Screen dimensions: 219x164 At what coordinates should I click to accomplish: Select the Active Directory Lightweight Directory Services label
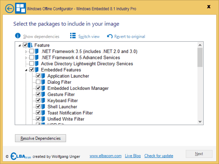tap(87, 64)
